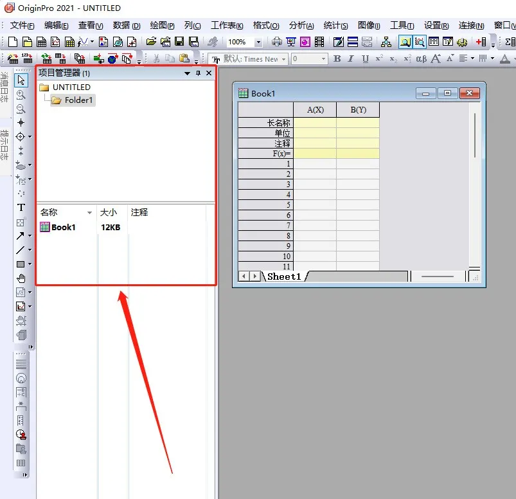516x499 pixels.
Task: Click the Open project folder icon
Action: [x=151, y=42]
